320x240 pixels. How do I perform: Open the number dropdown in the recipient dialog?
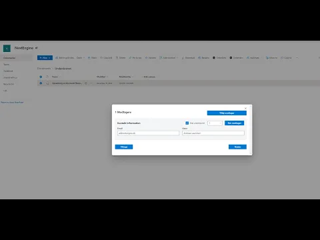click(215, 123)
